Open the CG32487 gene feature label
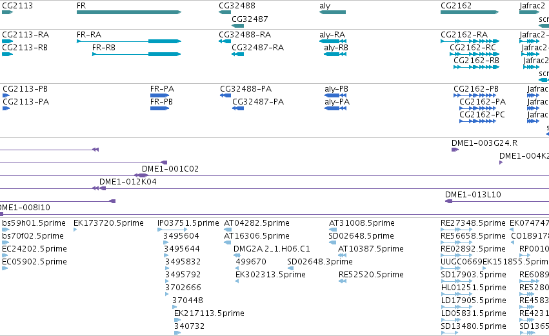 (250, 19)
